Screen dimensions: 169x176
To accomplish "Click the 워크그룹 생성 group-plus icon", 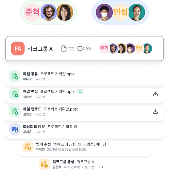I will [x=44, y=164].
